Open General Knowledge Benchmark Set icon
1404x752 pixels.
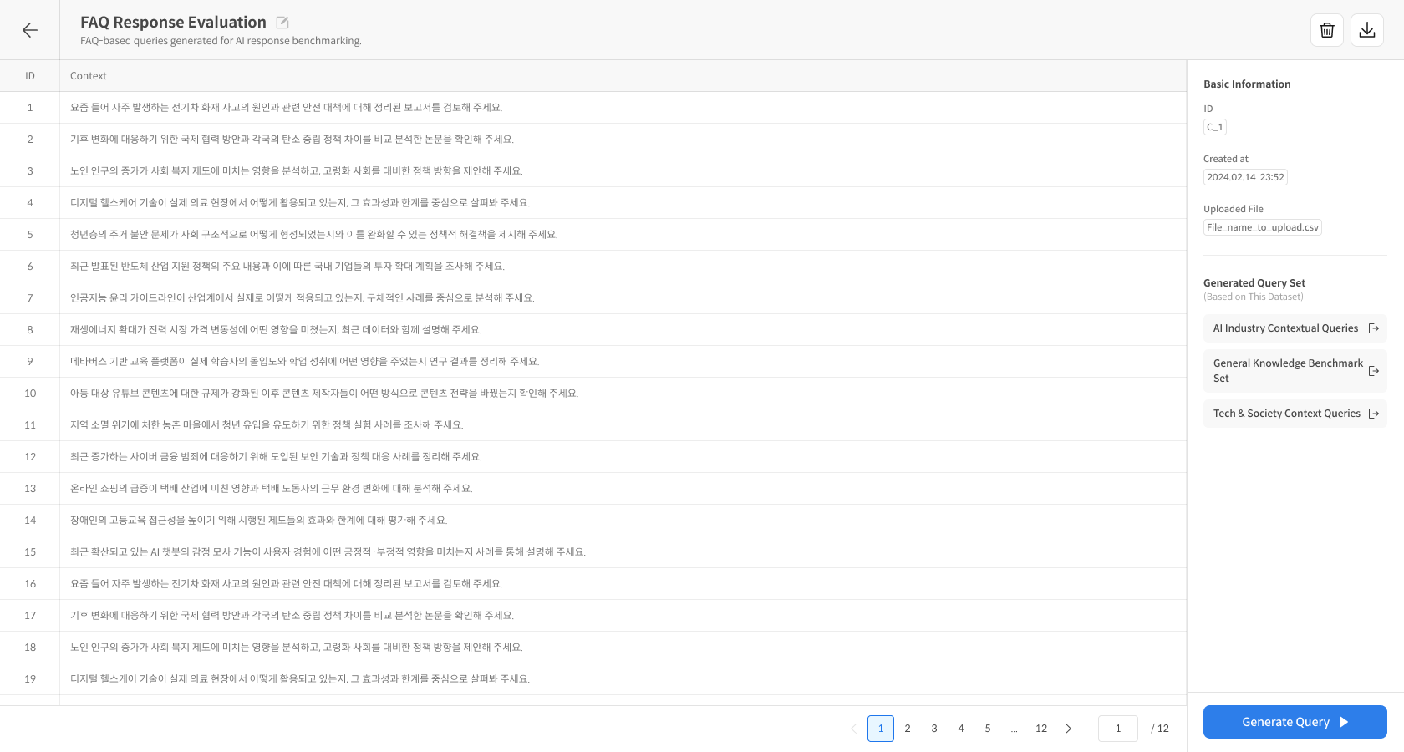pos(1373,371)
